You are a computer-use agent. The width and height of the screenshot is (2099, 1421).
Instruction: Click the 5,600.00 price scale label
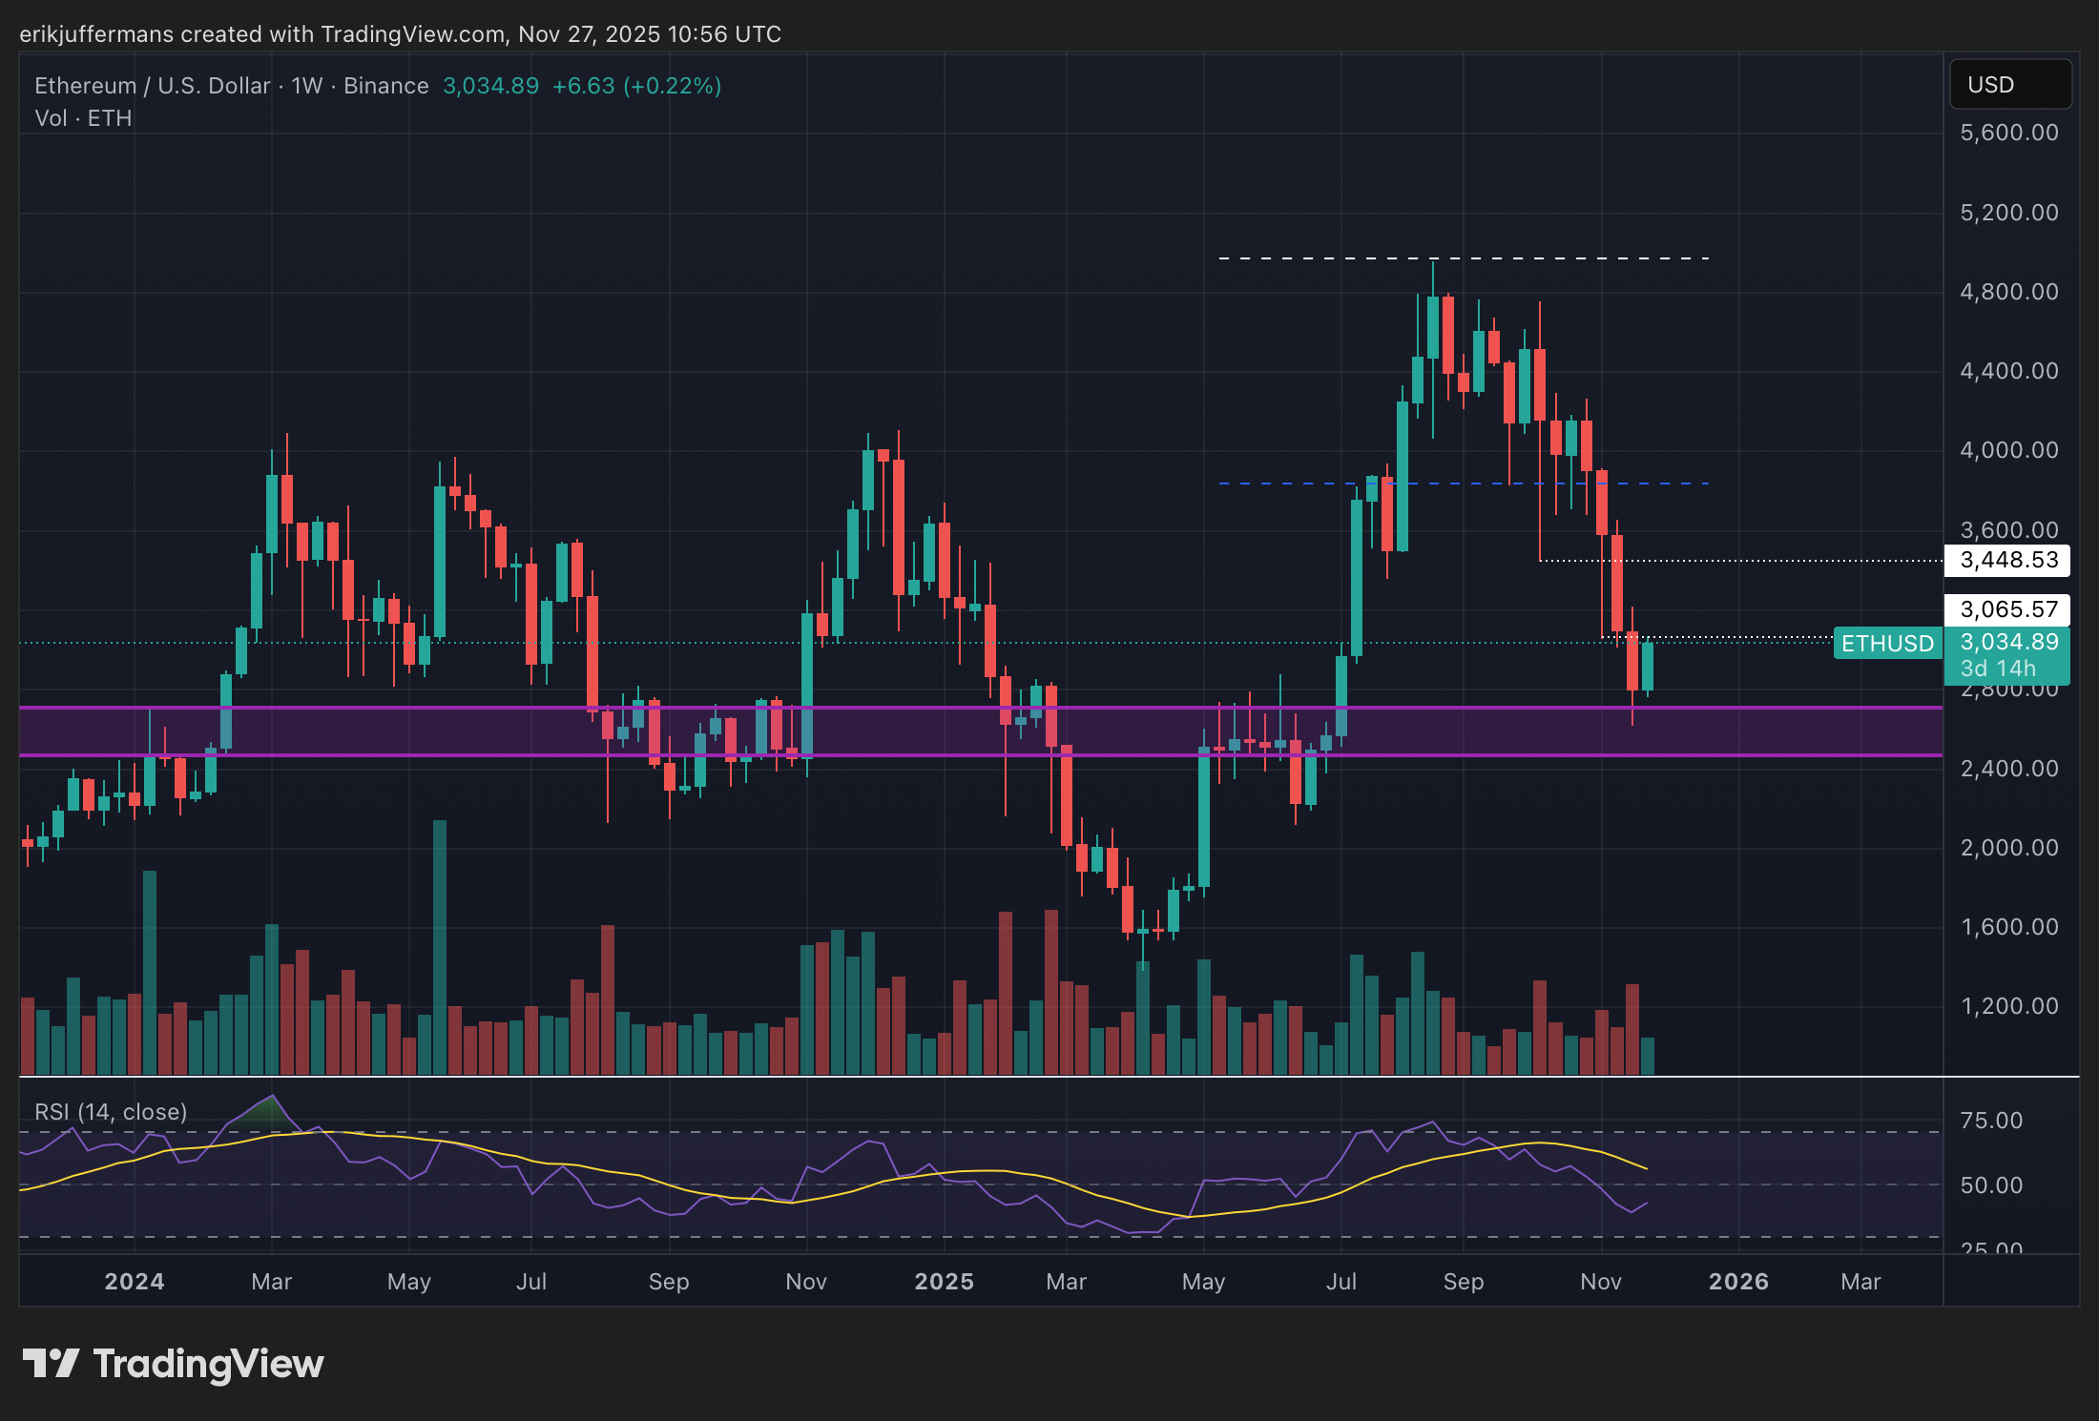click(2008, 133)
